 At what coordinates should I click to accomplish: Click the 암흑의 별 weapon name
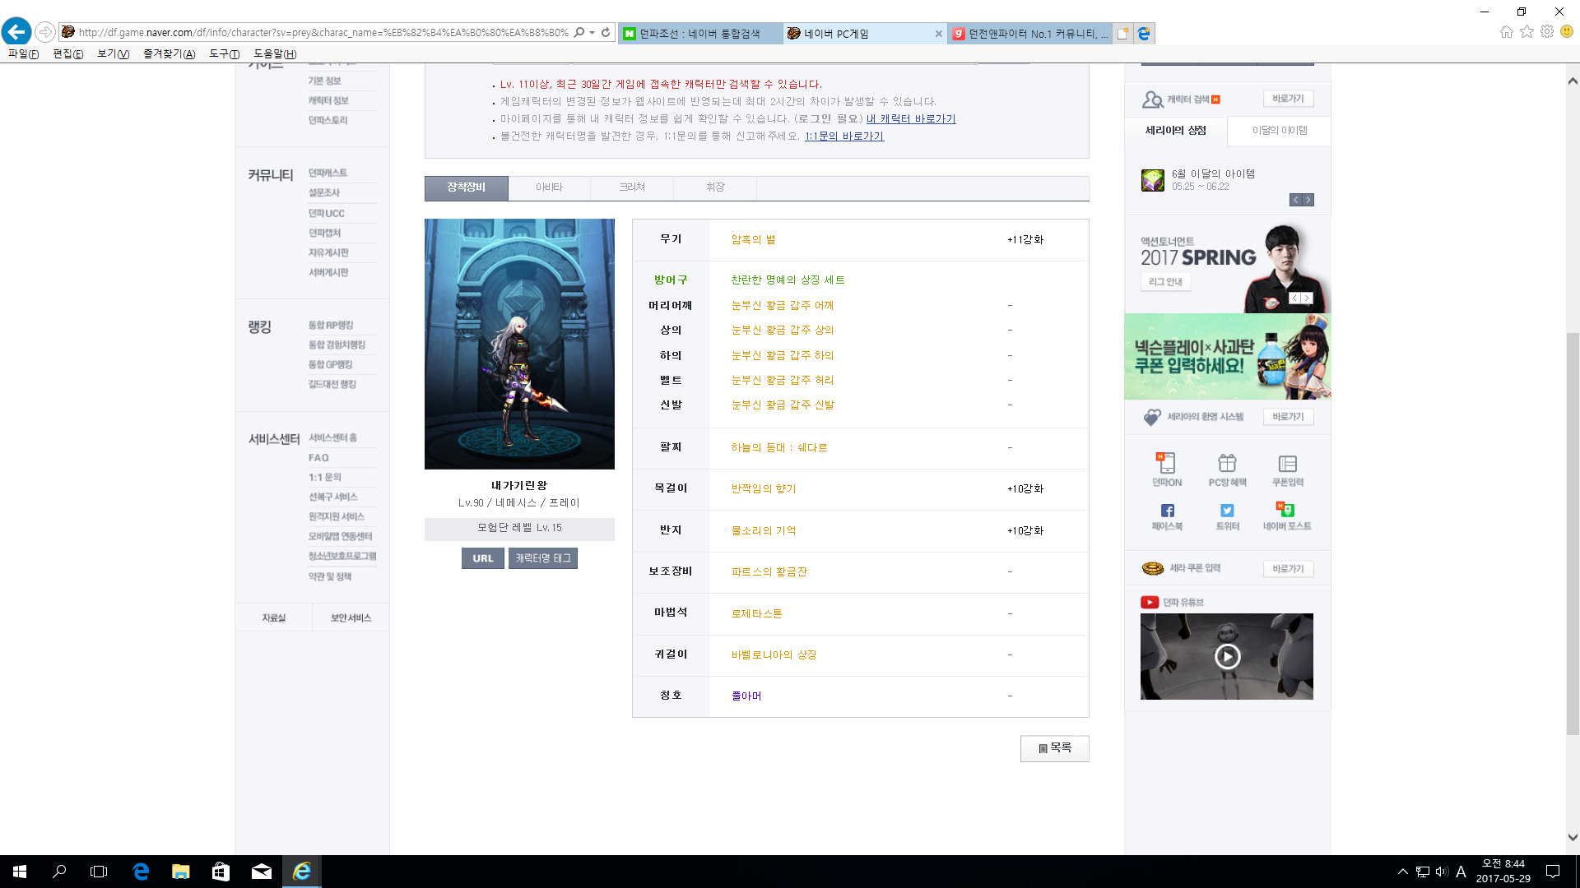click(x=754, y=240)
